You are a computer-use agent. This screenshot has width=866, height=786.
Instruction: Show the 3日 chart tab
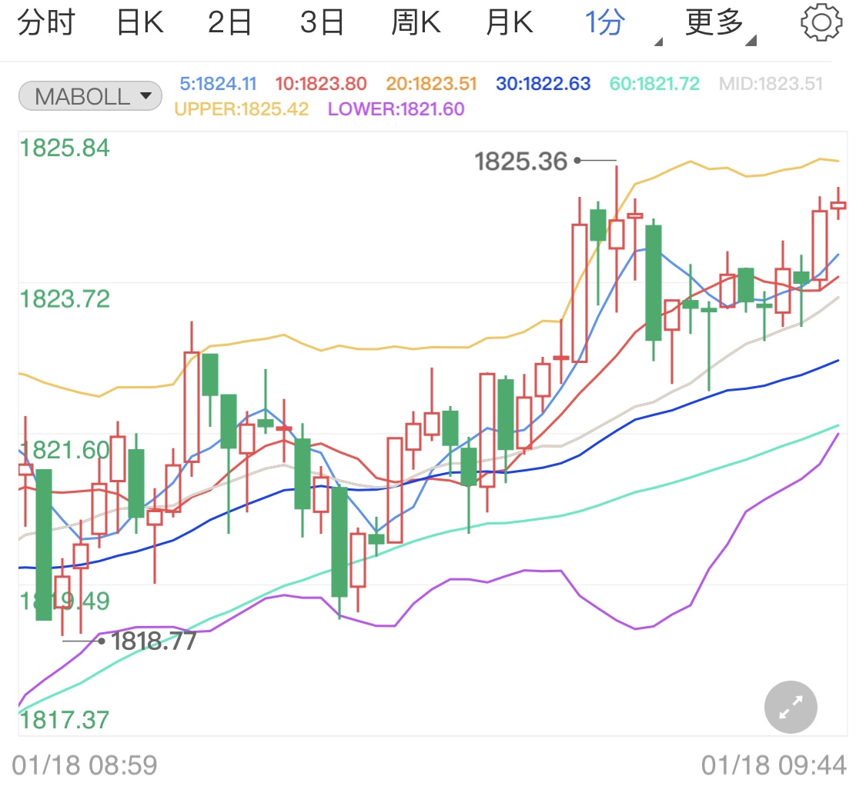pyautogui.click(x=322, y=24)
